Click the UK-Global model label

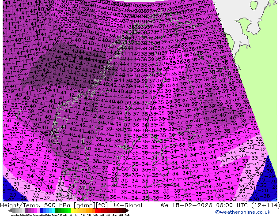pos(127,205)
